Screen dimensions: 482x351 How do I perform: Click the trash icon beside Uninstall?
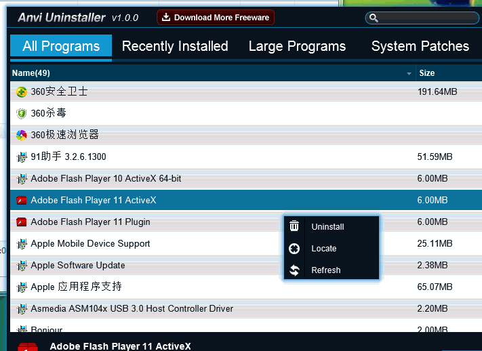pyautogui.click(x=294, y=226)
